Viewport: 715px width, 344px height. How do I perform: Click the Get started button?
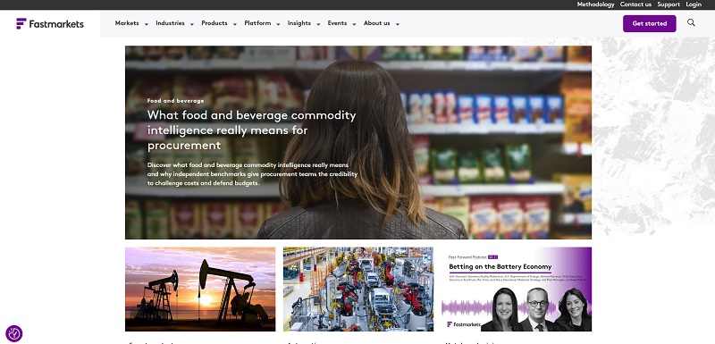click(x=650, y=24)
